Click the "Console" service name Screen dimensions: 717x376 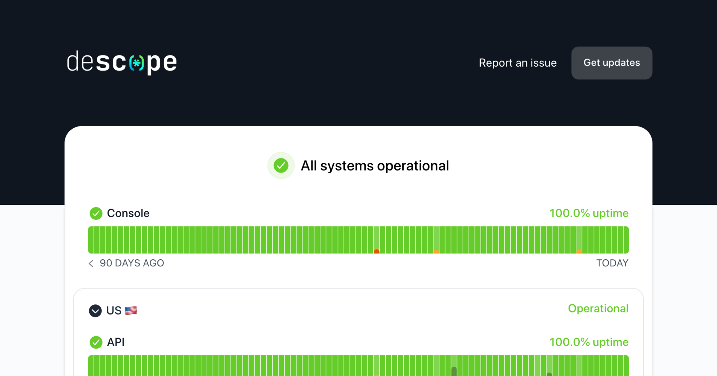click(128, 213)
